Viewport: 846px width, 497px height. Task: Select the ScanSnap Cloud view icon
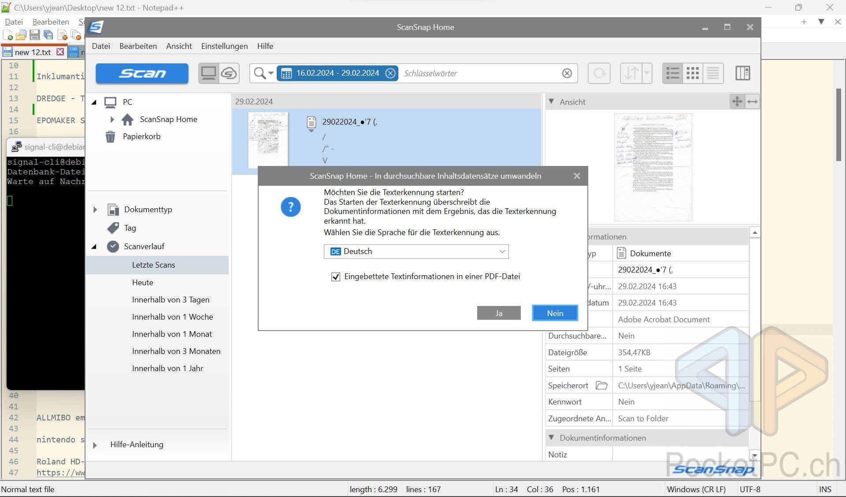tap(229, 73)
